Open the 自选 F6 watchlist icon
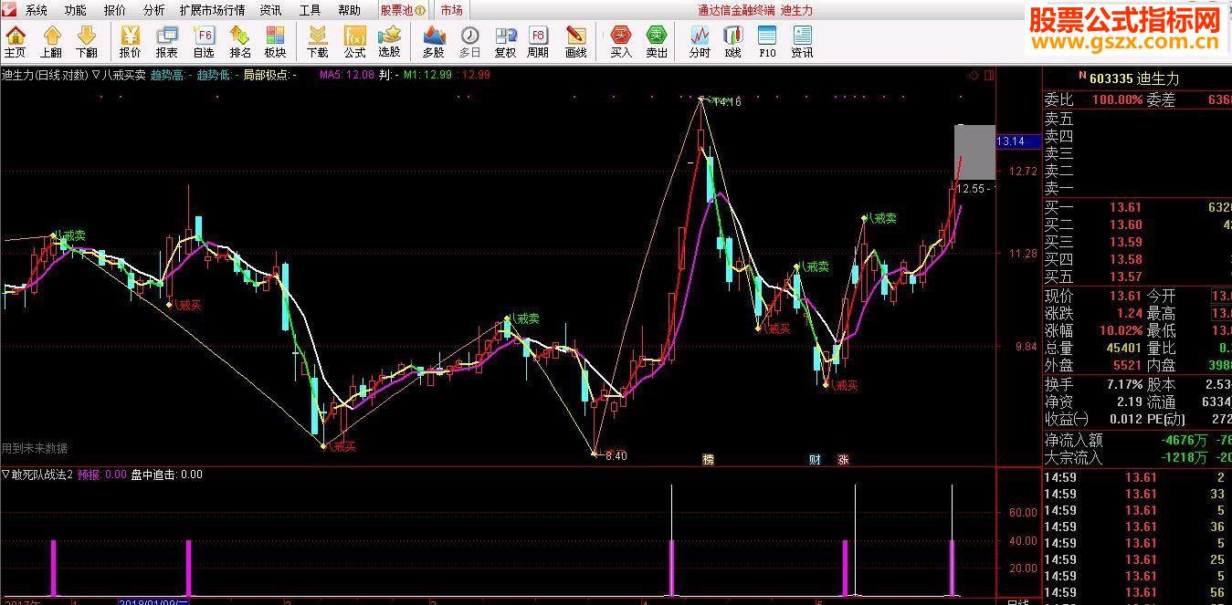Image resolution: width=1232 pixels, height=605 pixels. click(x=204, y=41)
